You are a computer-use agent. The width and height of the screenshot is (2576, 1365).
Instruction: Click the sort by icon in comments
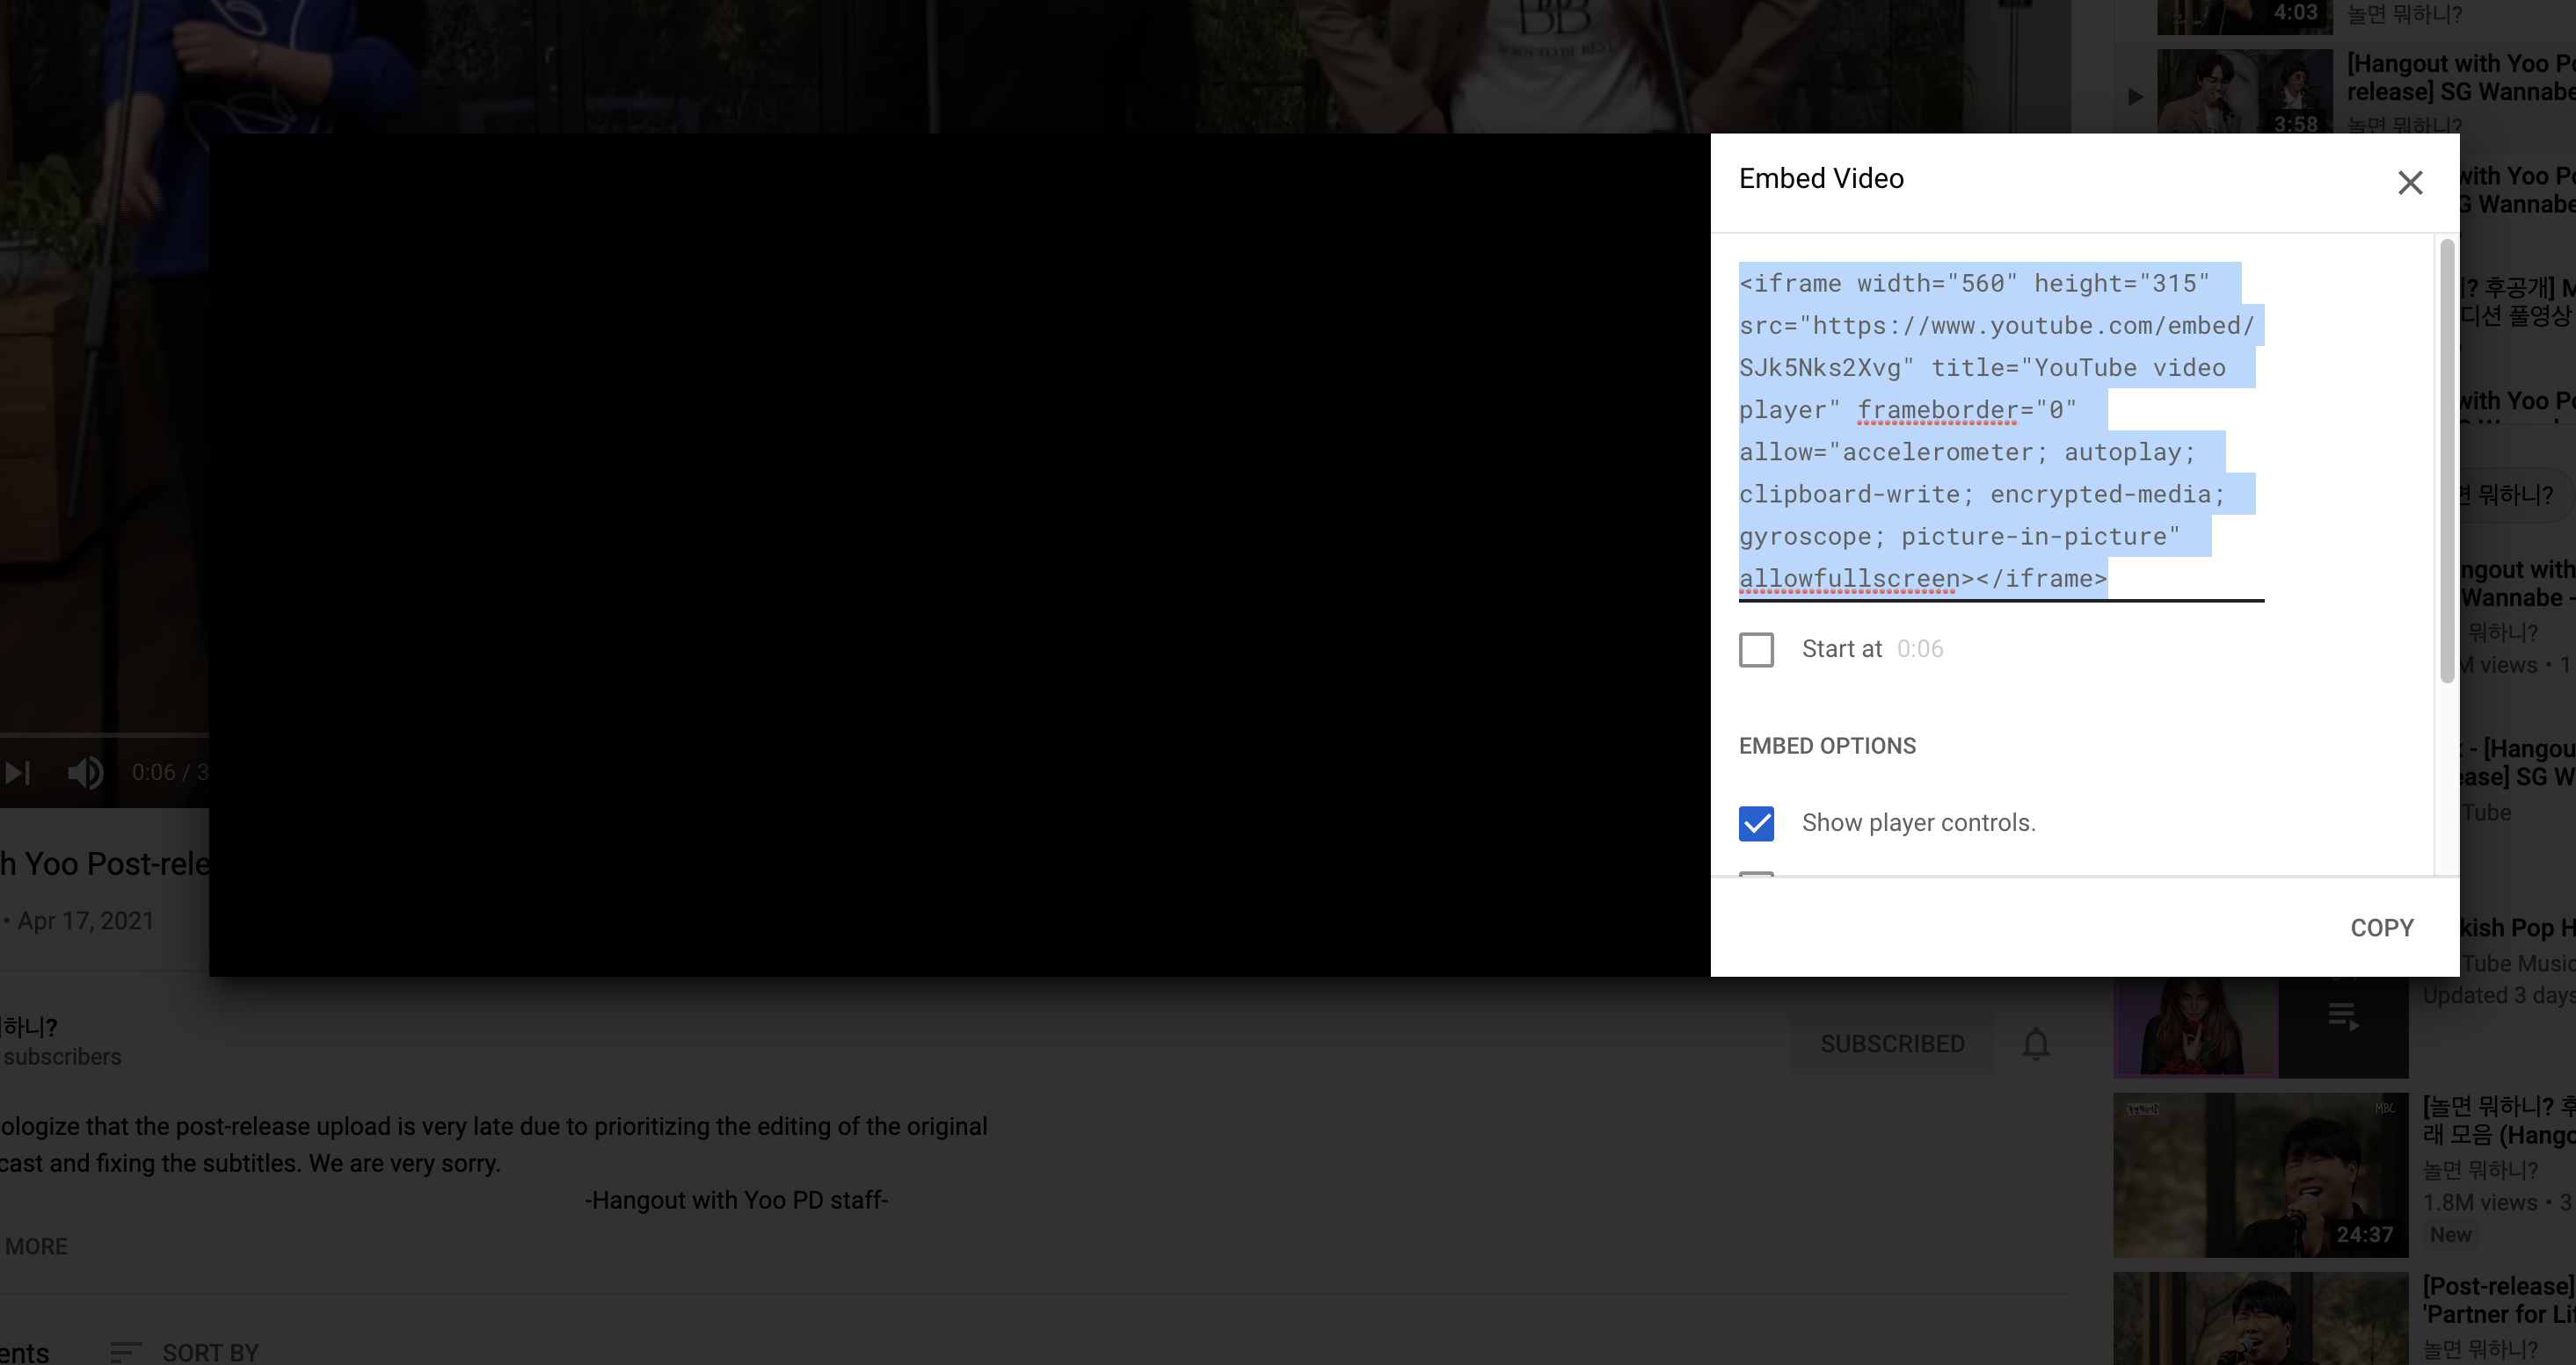125,1351
